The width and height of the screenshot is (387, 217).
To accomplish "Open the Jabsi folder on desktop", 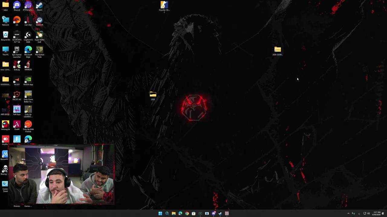I will [x=5, y=6].
